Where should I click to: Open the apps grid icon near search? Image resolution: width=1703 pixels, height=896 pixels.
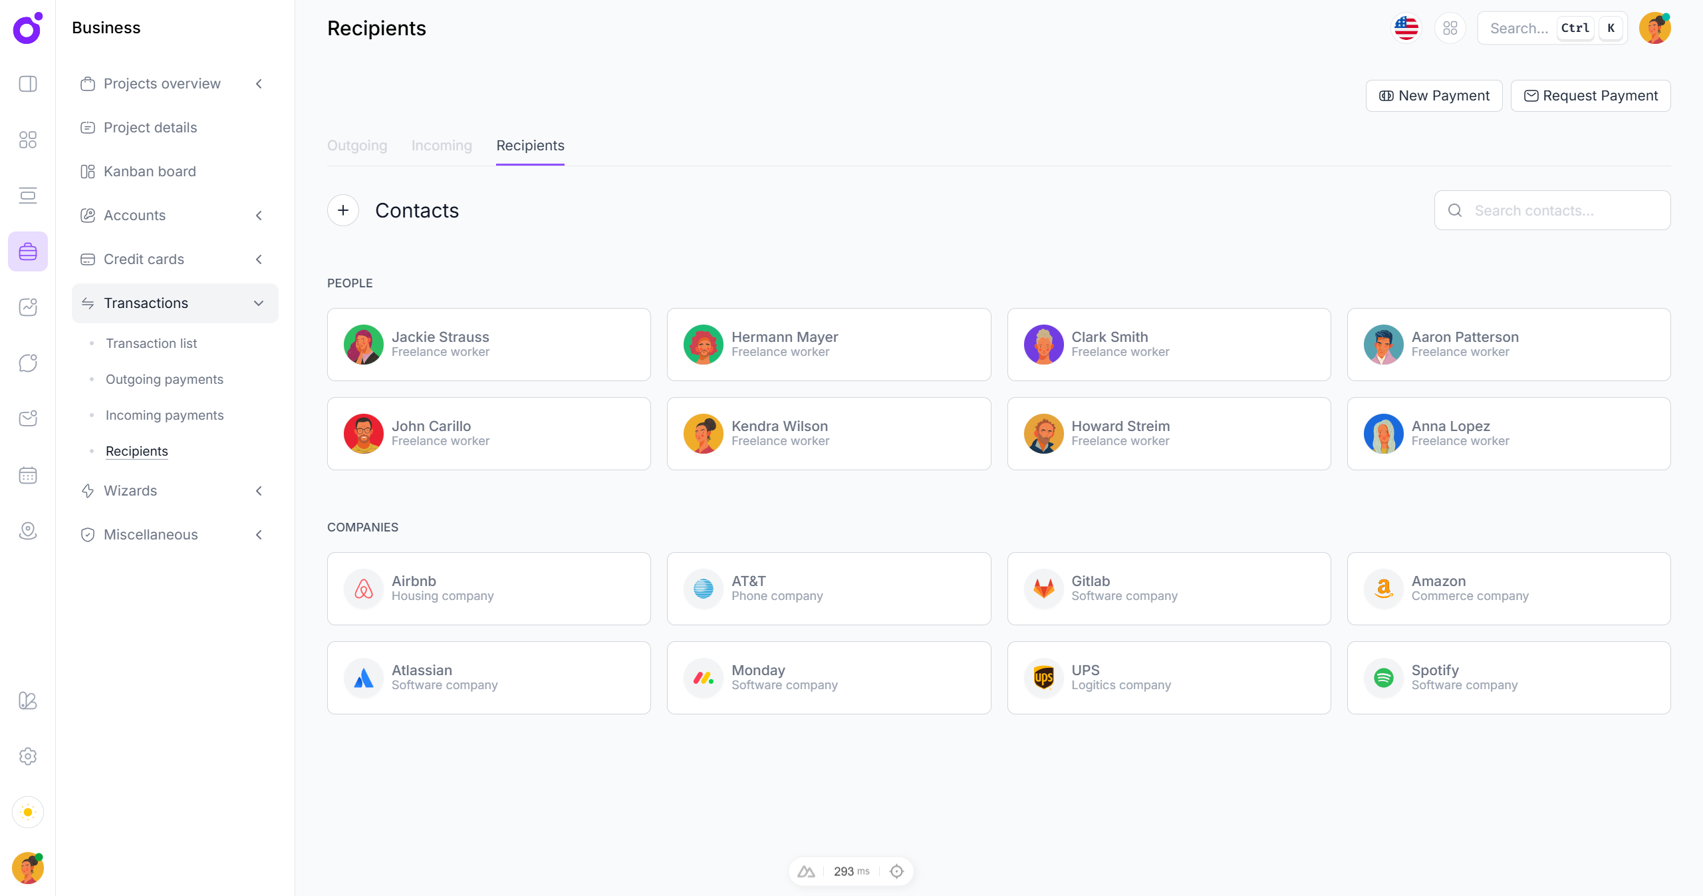1450,28
